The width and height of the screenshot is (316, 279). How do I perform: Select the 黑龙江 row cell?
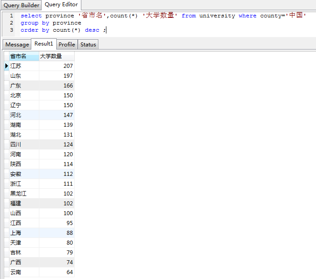(x=24, y=194)
